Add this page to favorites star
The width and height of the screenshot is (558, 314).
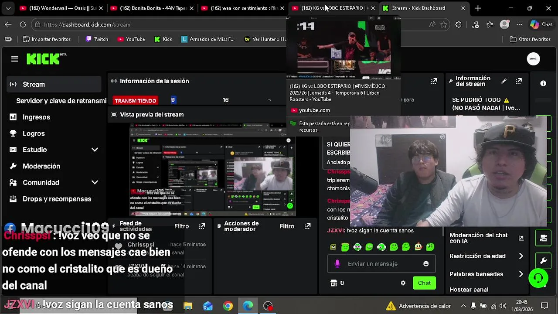[x=444, y=25]
